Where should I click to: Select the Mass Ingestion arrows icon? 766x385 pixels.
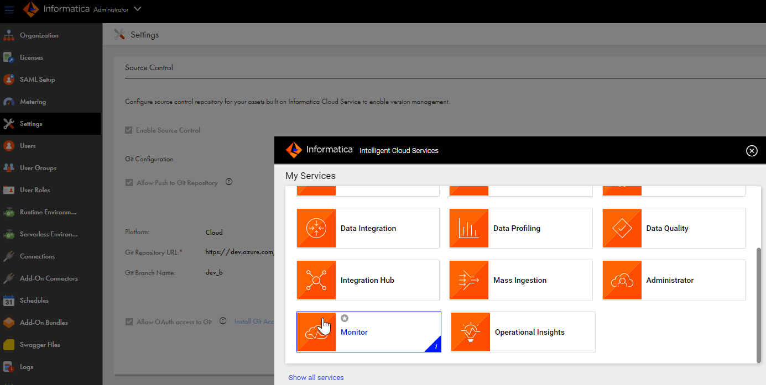click(x=469, y=280)
